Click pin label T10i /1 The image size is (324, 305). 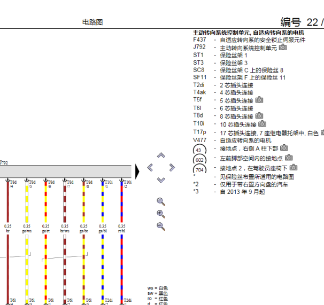pos(109,184)
